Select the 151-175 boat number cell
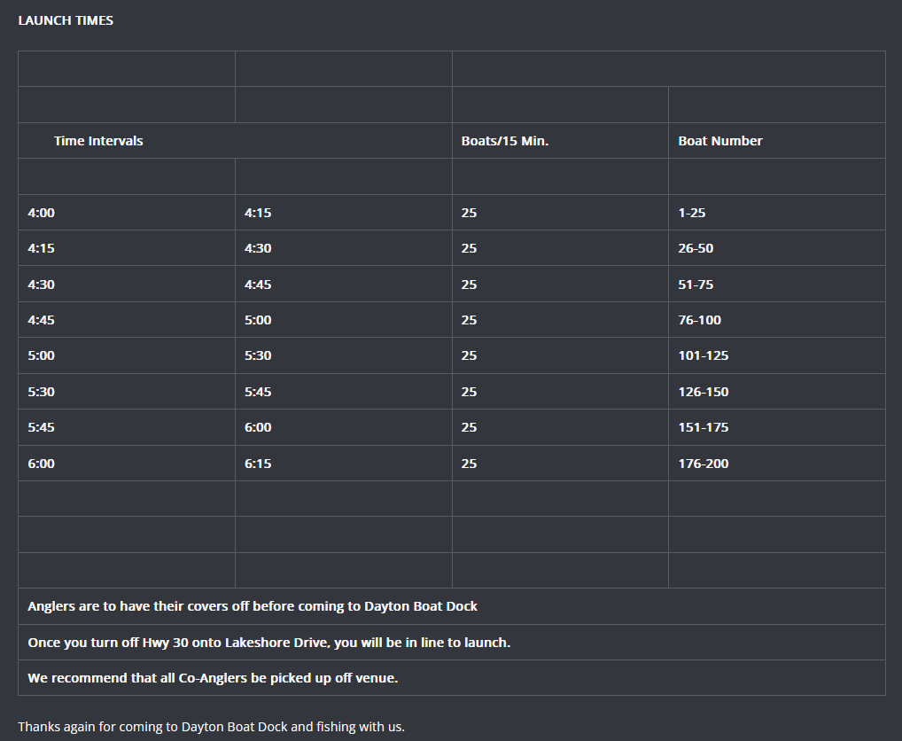 (x=704, y=427)
